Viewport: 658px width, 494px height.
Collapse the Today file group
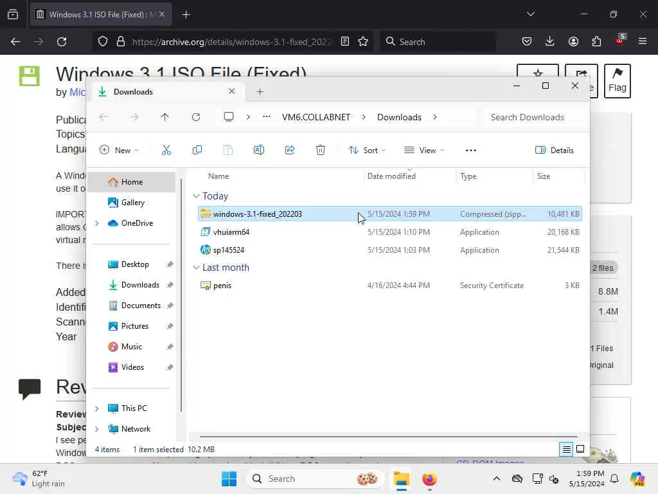pos(196,196)
